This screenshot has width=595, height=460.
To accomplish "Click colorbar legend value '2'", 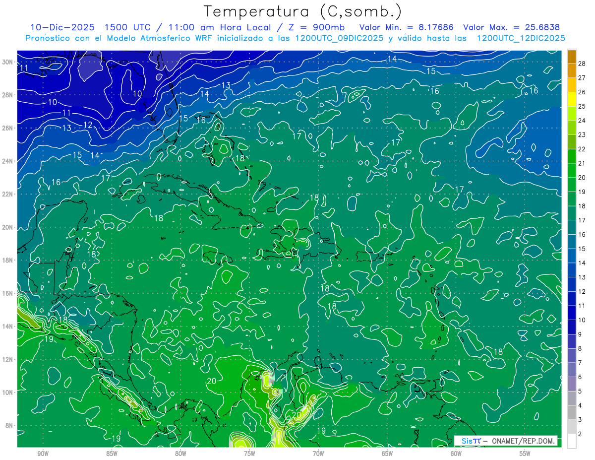I will pyautogui.click(x=580, y=434).
